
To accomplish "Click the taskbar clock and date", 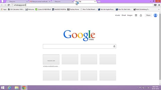I will pyautogui.click(x=155, y=88).
